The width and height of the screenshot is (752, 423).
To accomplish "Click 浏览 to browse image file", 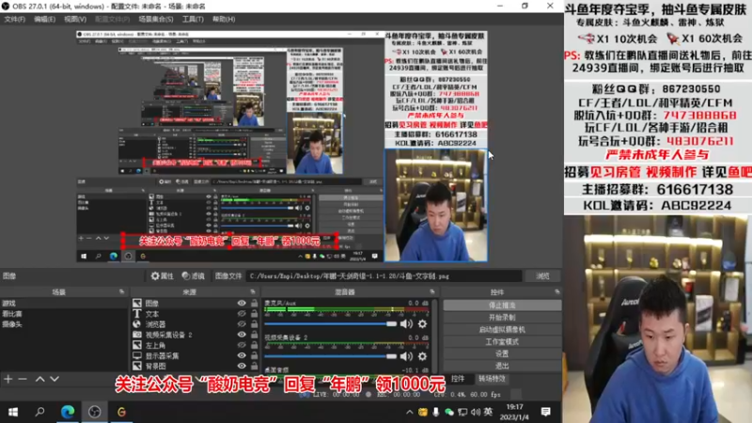I will coord(542,276).
